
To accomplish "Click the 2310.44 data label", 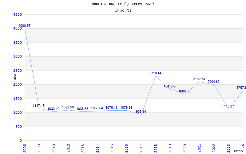I will [x=155, y=73].
